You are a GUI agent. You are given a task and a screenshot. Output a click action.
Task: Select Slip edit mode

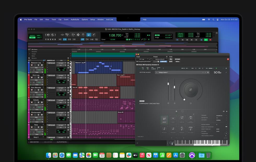coord(32,37)
